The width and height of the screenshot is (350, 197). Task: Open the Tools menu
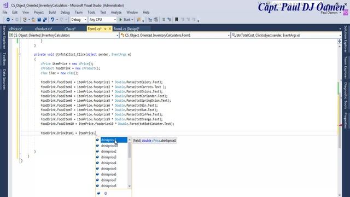pyautogui.click(x=91, y=13)
